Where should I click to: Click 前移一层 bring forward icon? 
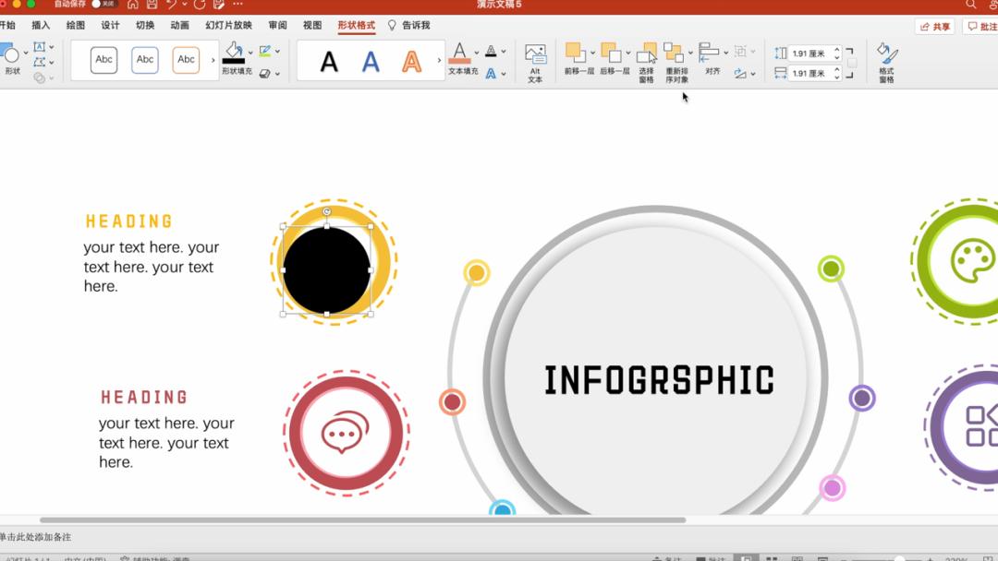click(x=575, y=53)
